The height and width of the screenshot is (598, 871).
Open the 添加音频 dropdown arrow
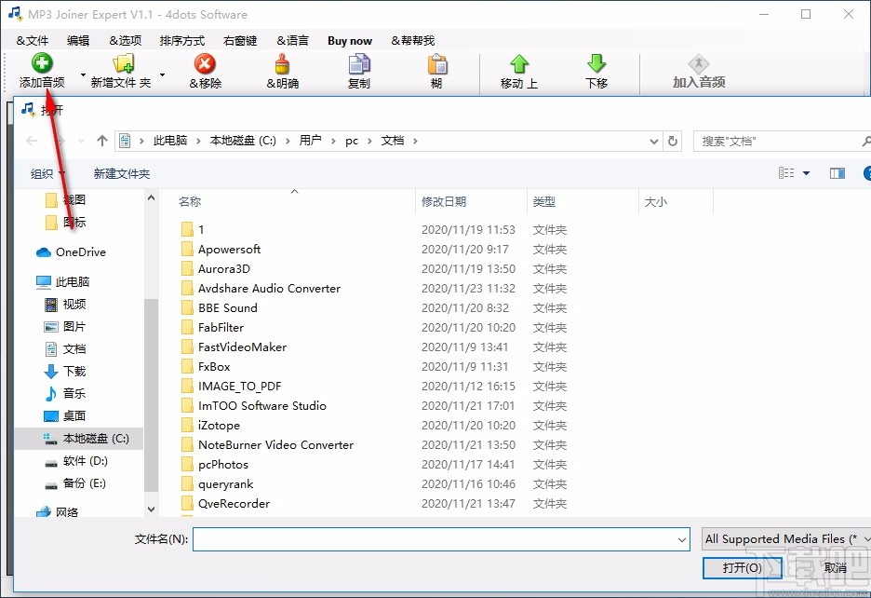[x=84, y=75]
